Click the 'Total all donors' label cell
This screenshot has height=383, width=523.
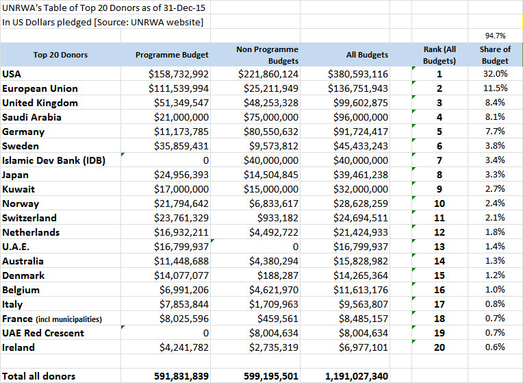coord(60,376)
